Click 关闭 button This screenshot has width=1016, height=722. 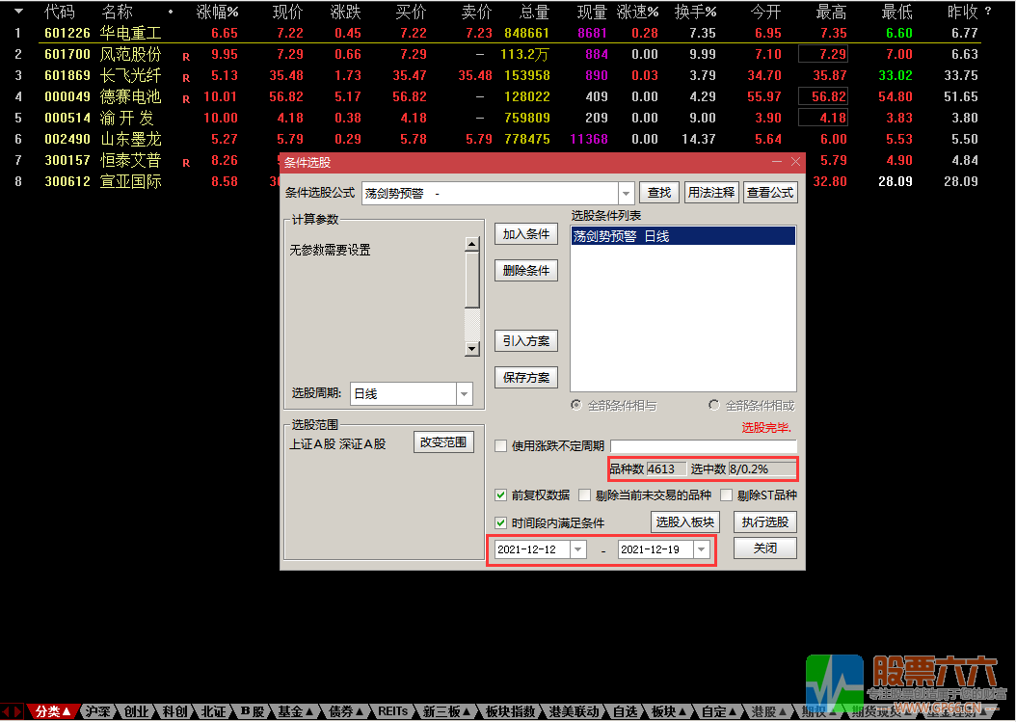pos(765,548)
